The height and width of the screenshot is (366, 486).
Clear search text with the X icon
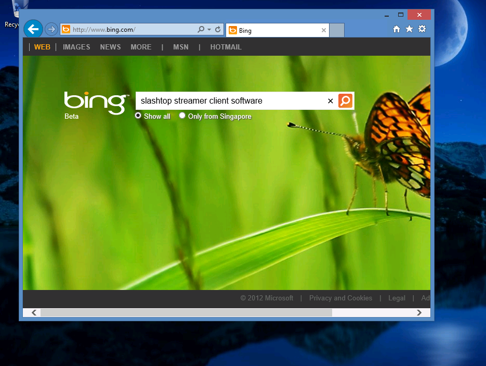(x=330, y=101)
